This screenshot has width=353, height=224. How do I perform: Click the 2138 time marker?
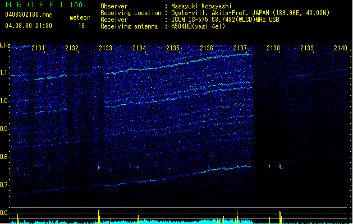click(273, 48)
